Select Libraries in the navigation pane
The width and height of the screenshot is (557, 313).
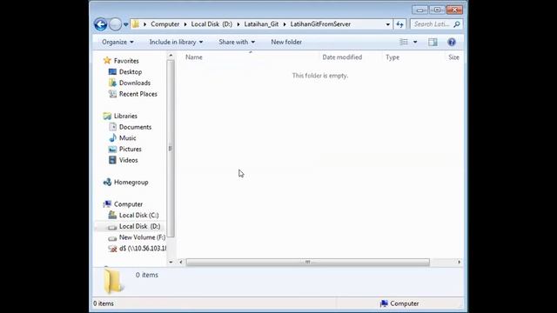pos(125,116)
